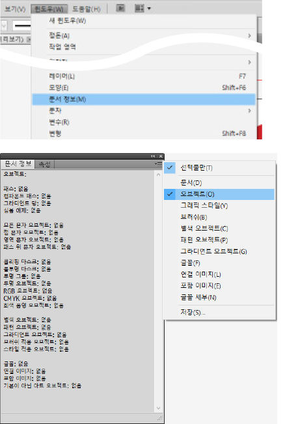Screen dimensions: 285x424
Task: Click the 패턴 오브젝트: 없음 line in the panel
Action: 27,327
